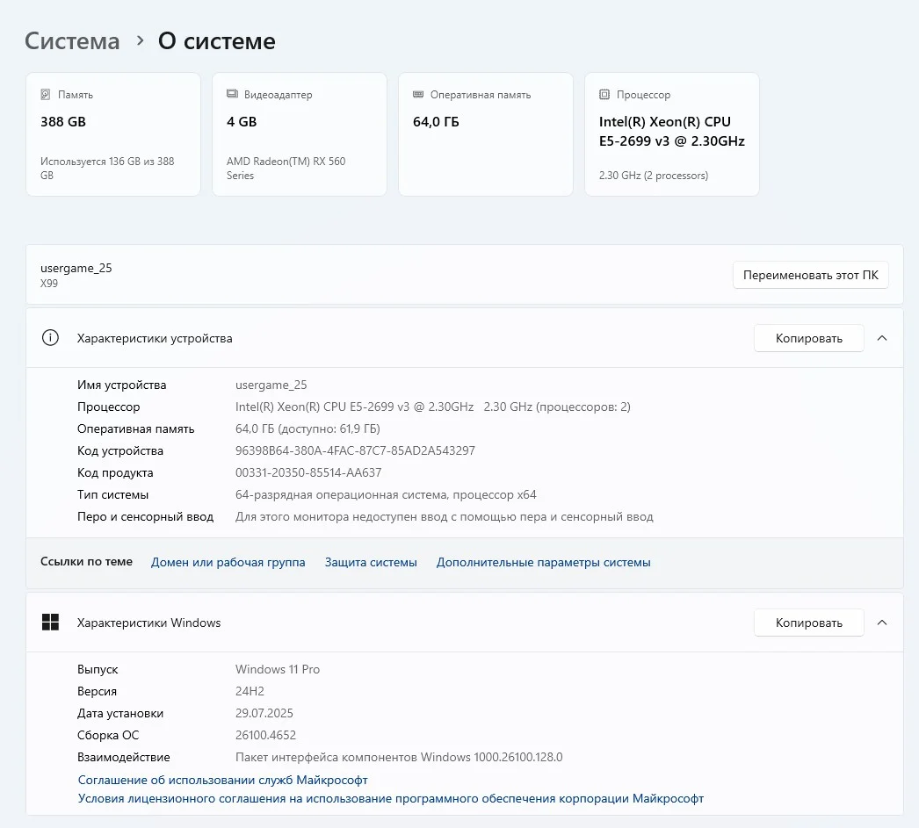The height and width of the screenshot is (828, 919).
Task: Select the Код устройства value 96398B64-380A-4FAC
Action: (x=355, y=451)
